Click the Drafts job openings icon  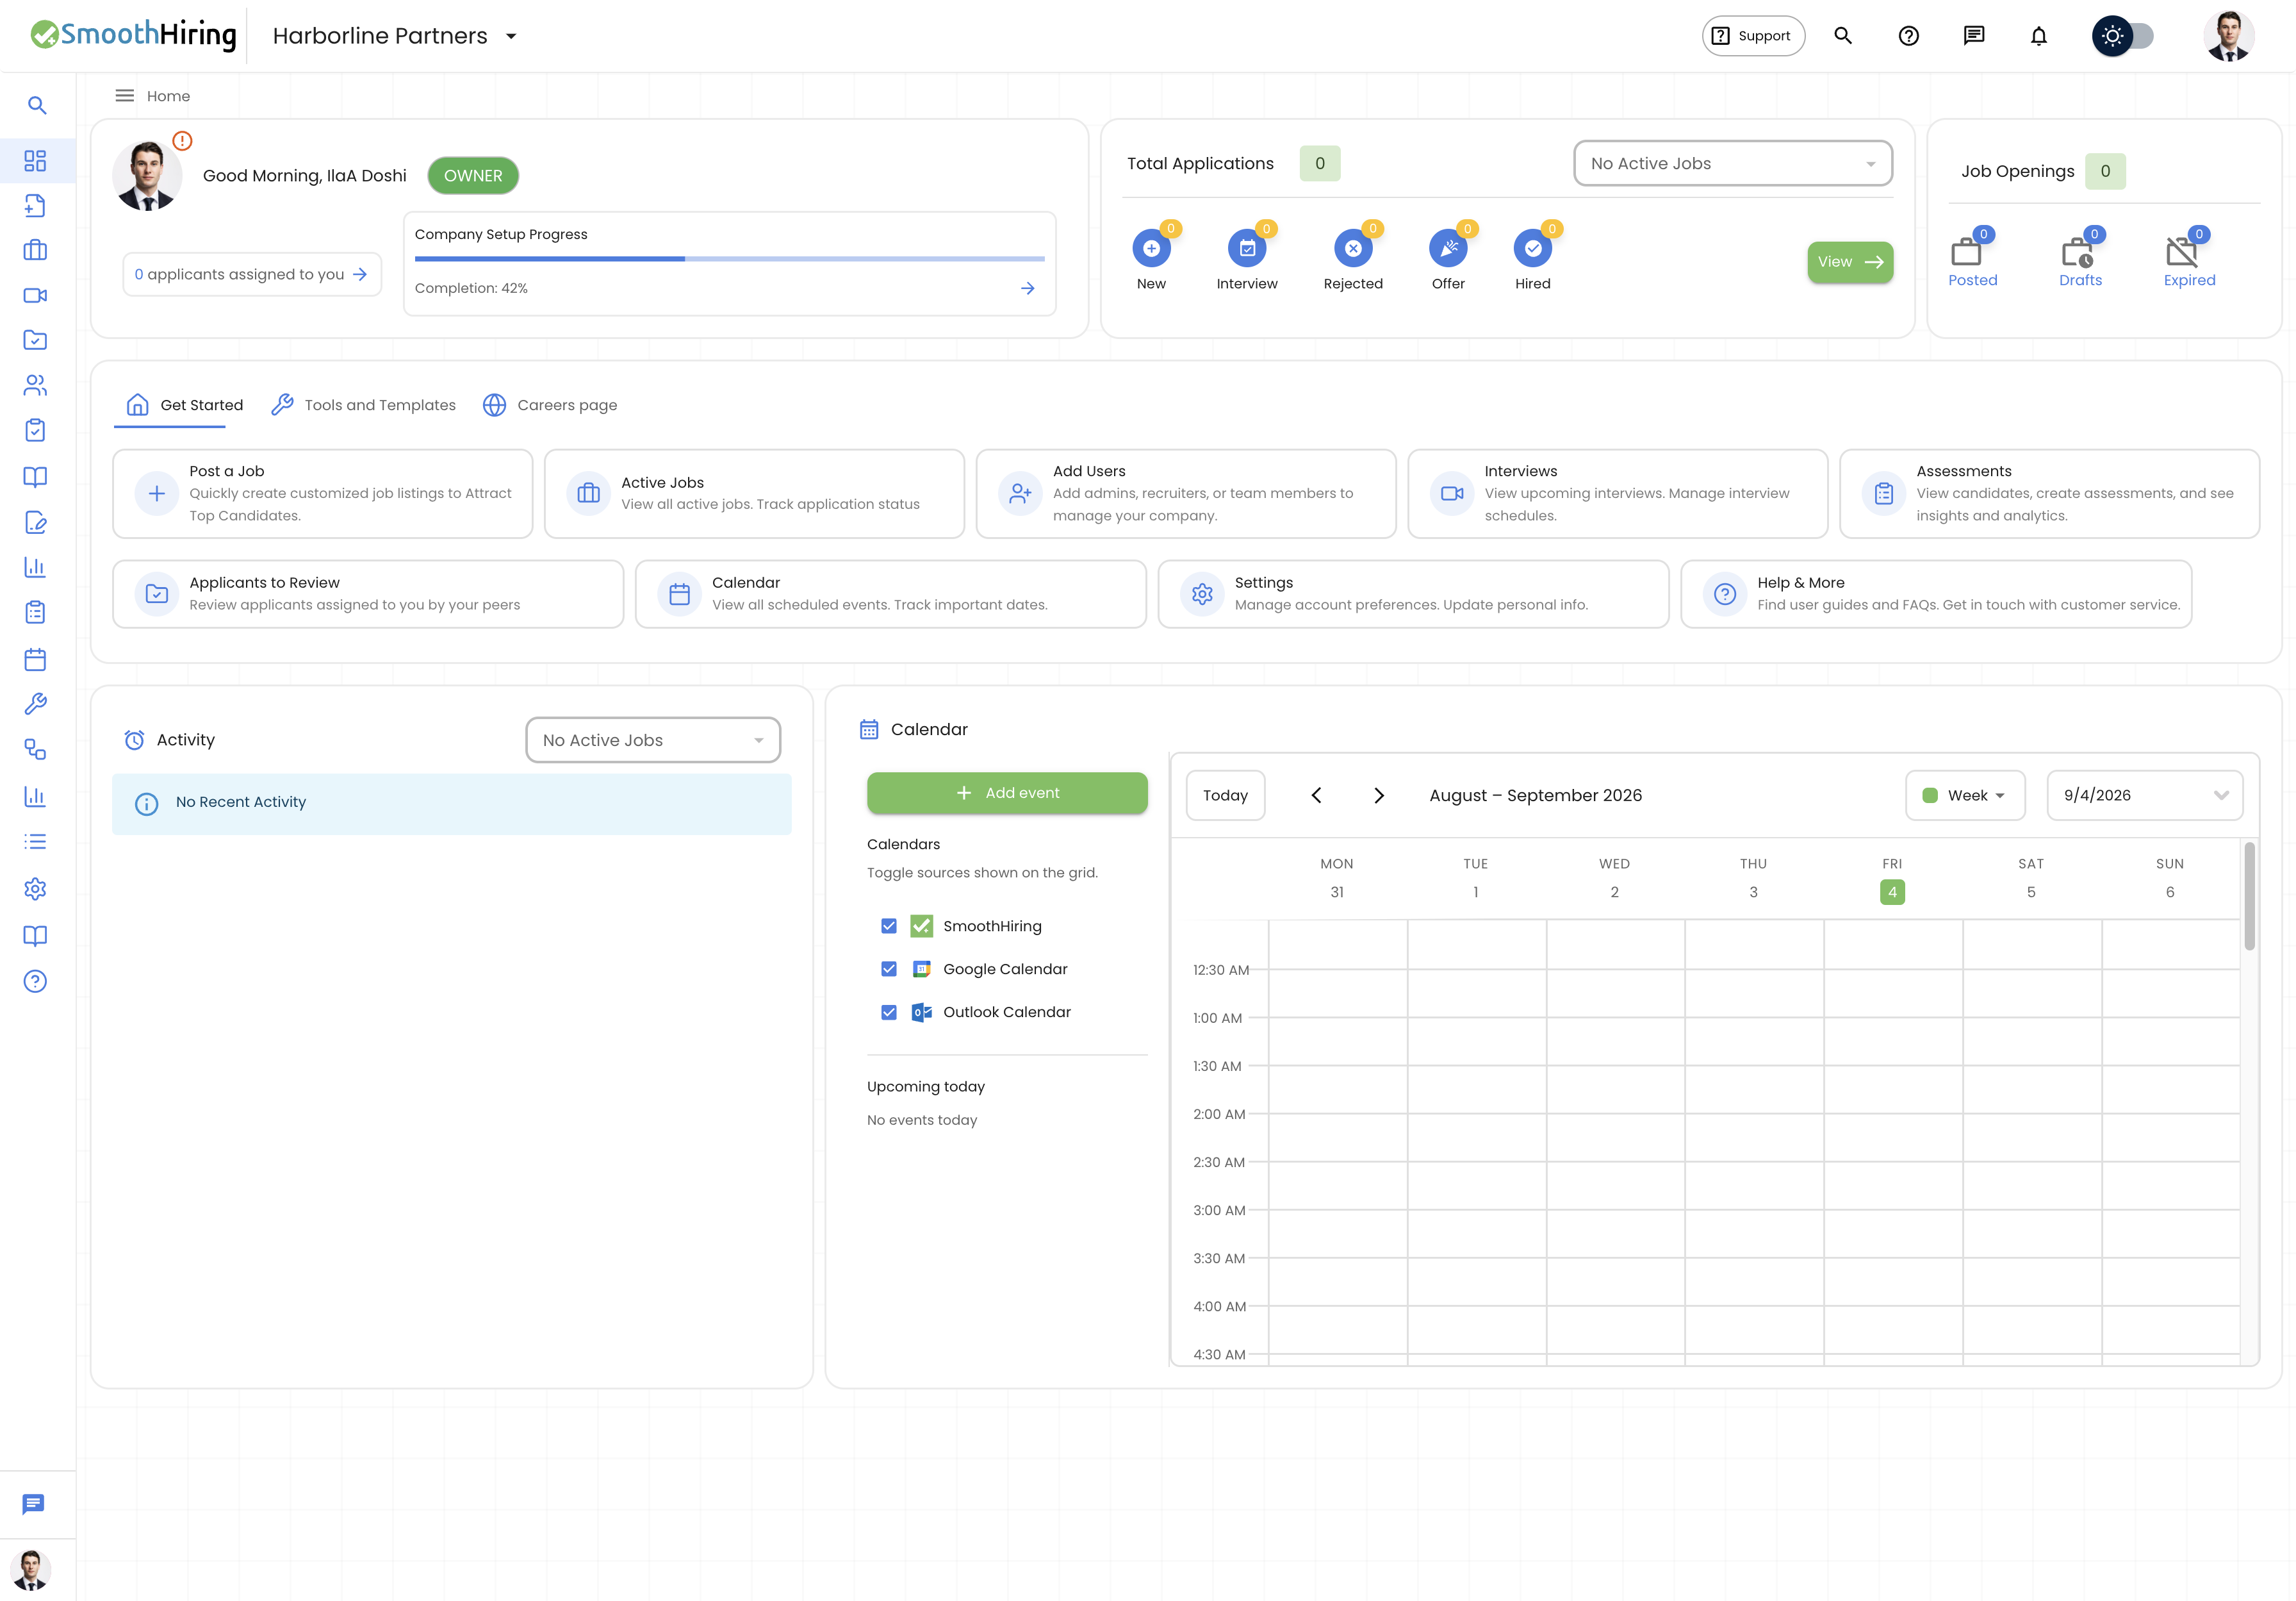tap(2077, 251)
